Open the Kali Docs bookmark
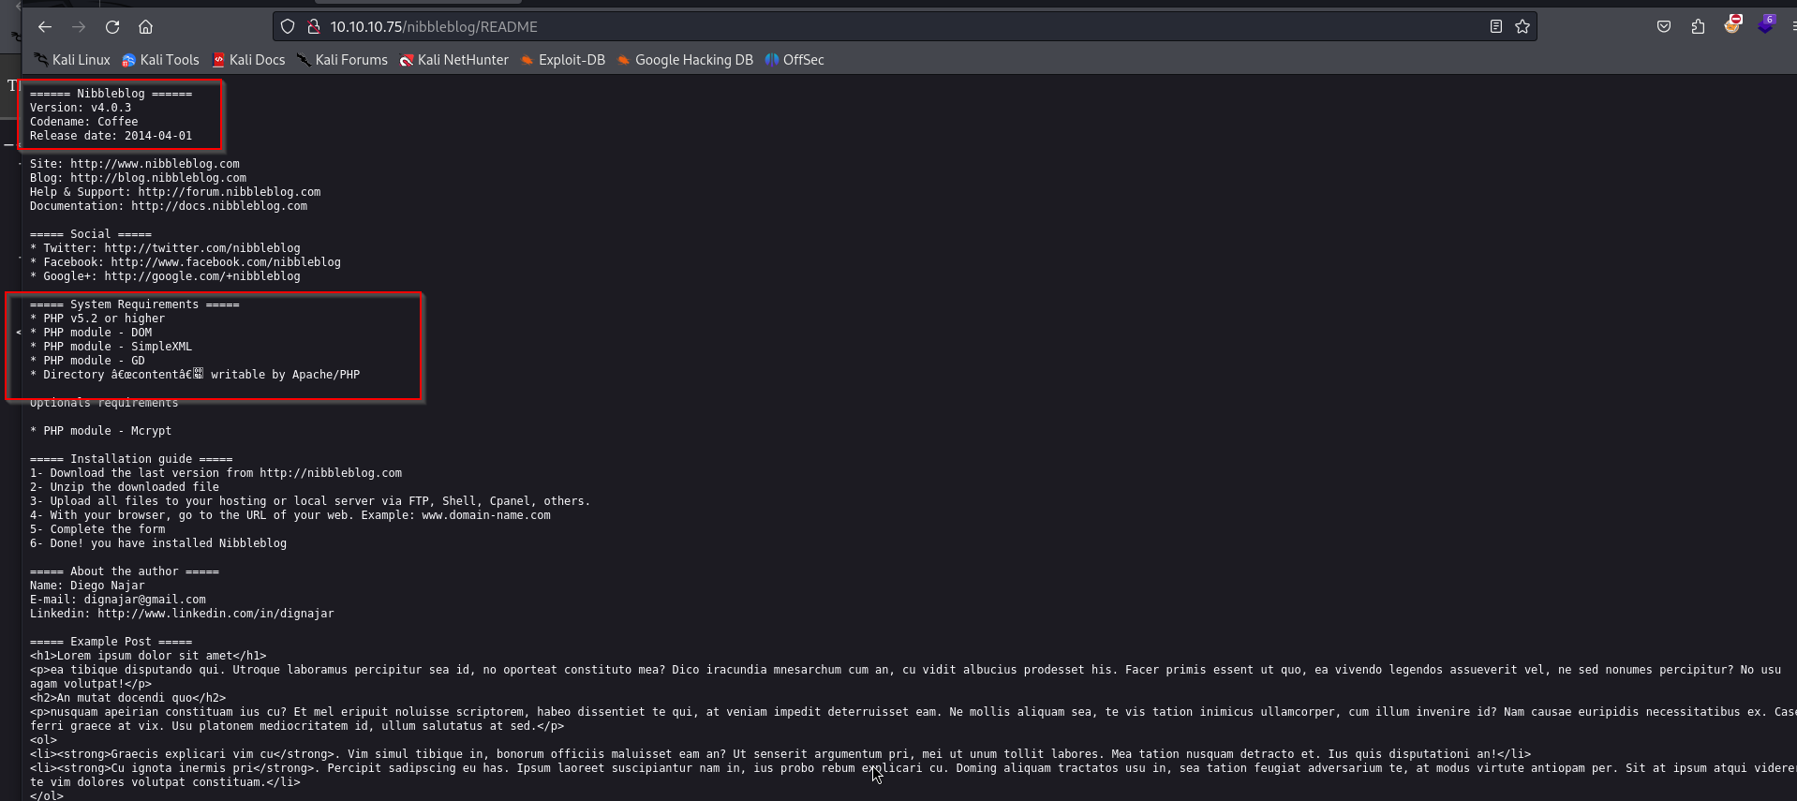This screenshot has width=1797, height=801. coord(248,60)
